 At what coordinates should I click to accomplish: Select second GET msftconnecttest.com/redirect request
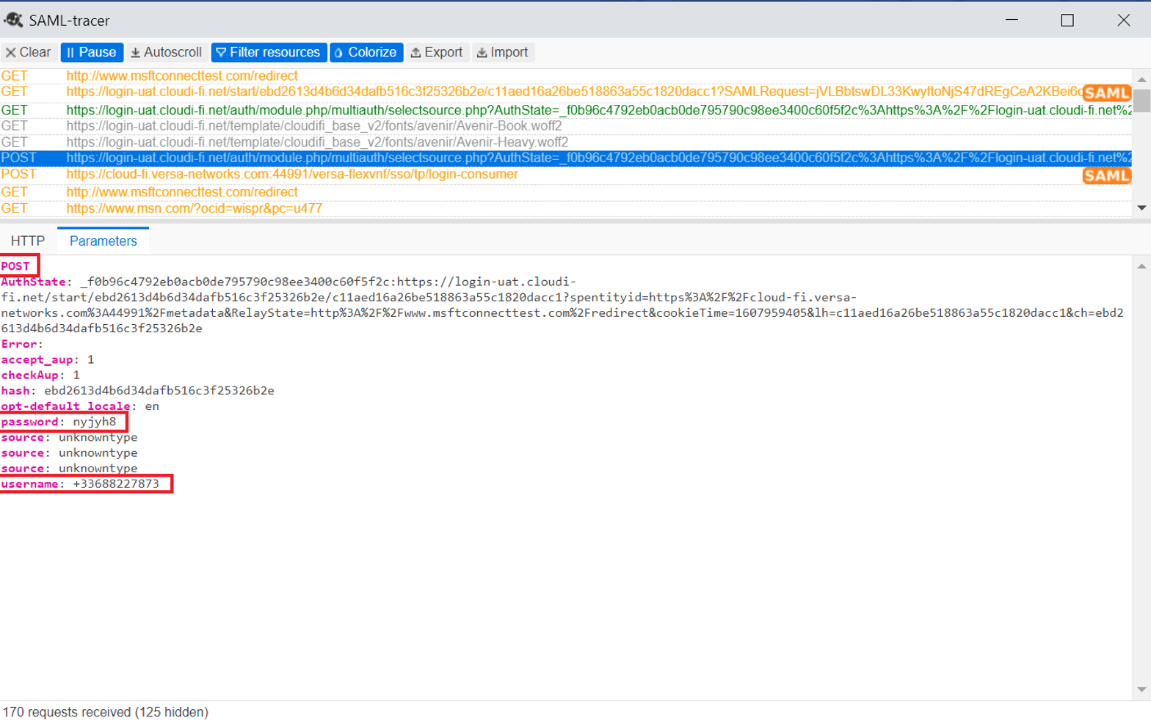566,192
